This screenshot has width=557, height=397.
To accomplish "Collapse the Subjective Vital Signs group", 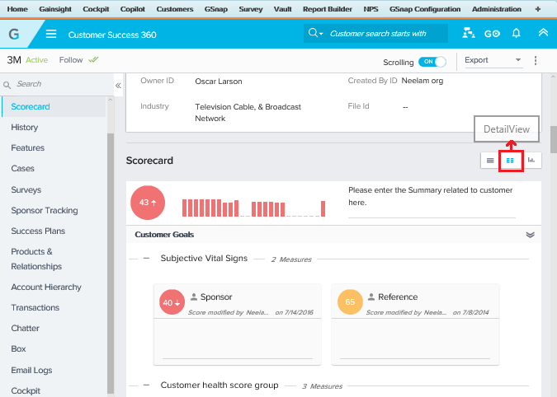I will [146, 259].
